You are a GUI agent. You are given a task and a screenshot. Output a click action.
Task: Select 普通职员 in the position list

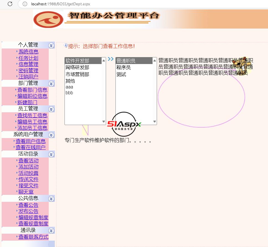(x=134, y=61)
